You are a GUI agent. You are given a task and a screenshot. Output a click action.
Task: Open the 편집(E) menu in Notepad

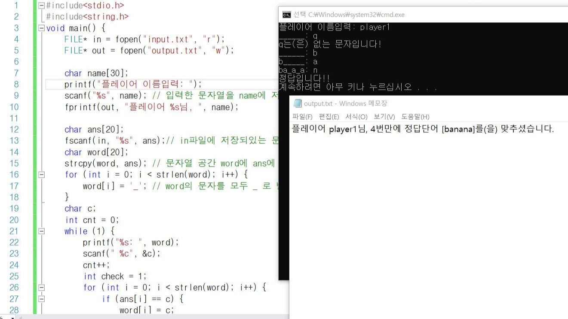pyautogui.click(x=329, y=117)
